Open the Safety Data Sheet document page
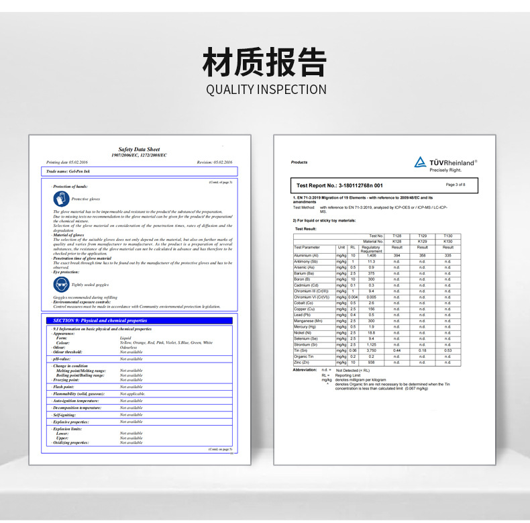 click(140, 299)
